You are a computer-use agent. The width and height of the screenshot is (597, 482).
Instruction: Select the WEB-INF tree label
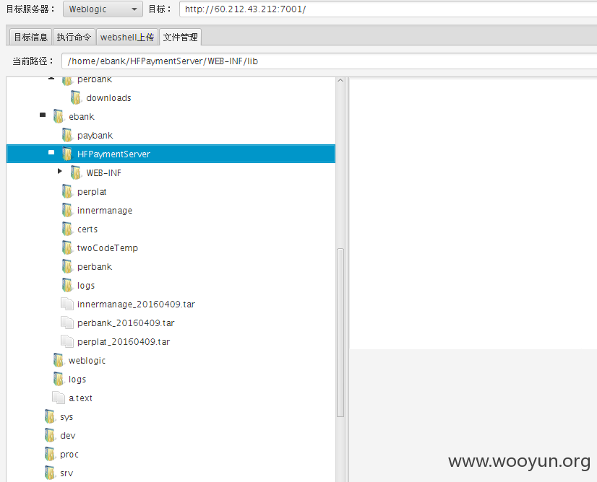[x=103, y=173]
